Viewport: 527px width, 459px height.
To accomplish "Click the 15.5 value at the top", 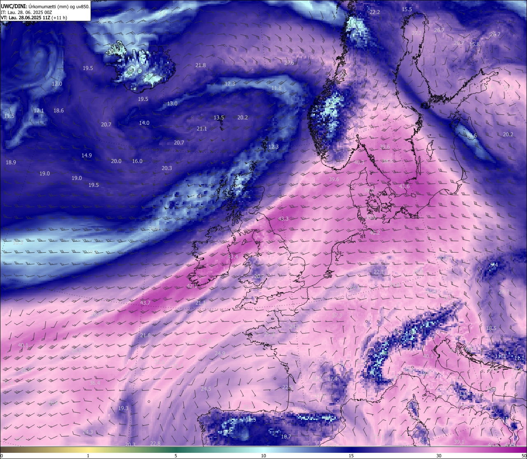I will (x=407, y=9).
